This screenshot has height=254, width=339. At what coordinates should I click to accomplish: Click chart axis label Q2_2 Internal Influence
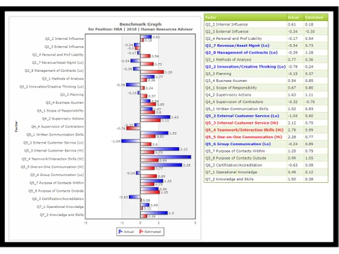click(64, 39)
